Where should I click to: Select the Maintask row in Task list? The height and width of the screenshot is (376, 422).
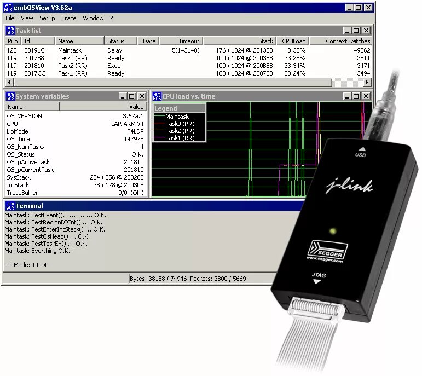point(188,50)
